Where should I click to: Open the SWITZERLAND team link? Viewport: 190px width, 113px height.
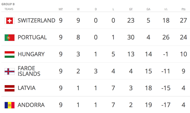point(37,20)
